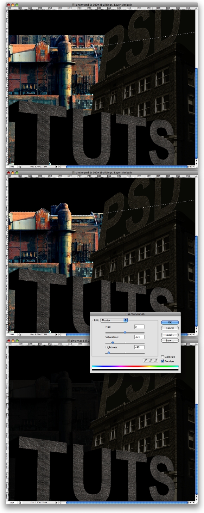The height and width of the screenshot is (513, 204).
Task: Click OK in Hue/Saturation dialog
Action: (170, 322)
